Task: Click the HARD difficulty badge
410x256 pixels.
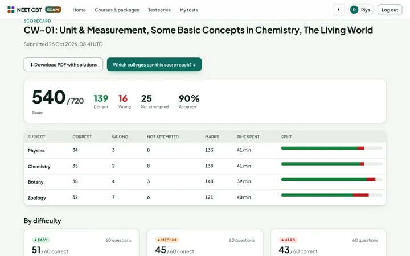Action: 288,240
